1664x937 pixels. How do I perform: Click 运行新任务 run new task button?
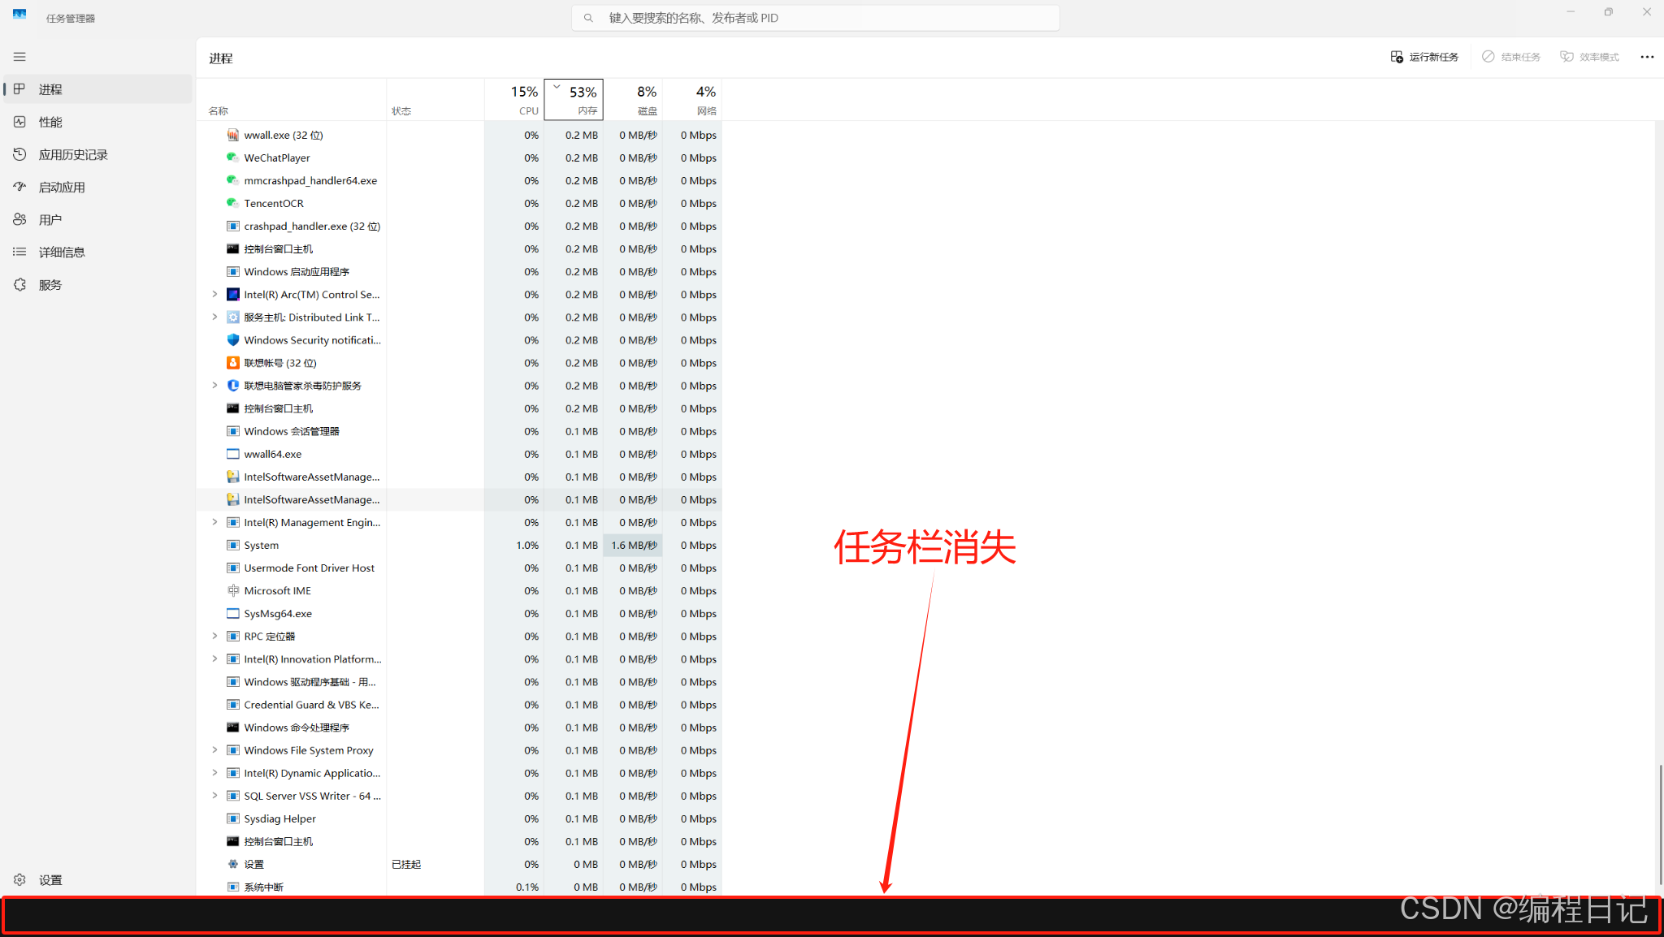click(1424, 57)
